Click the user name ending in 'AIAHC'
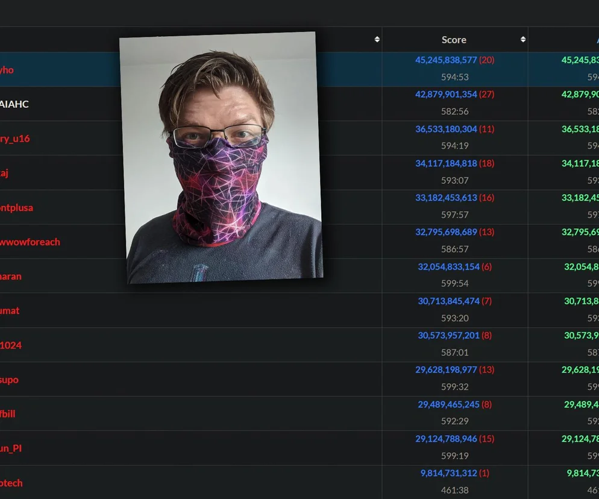 (14, 104)
